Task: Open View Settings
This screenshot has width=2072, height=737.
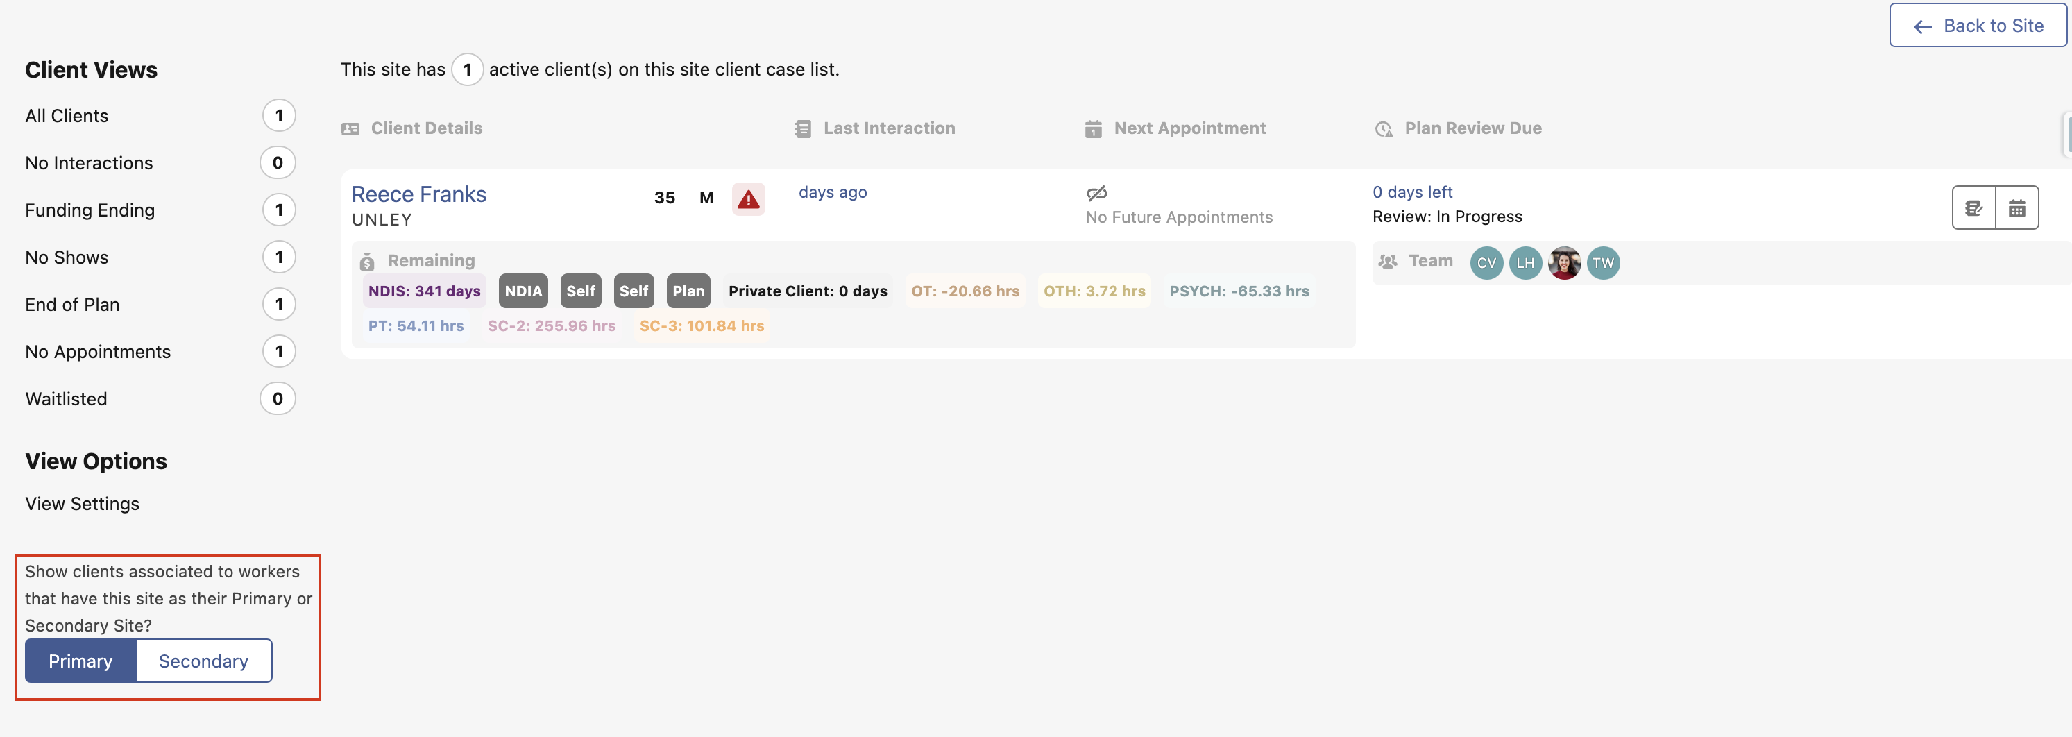Action: [x=82, y=503]
